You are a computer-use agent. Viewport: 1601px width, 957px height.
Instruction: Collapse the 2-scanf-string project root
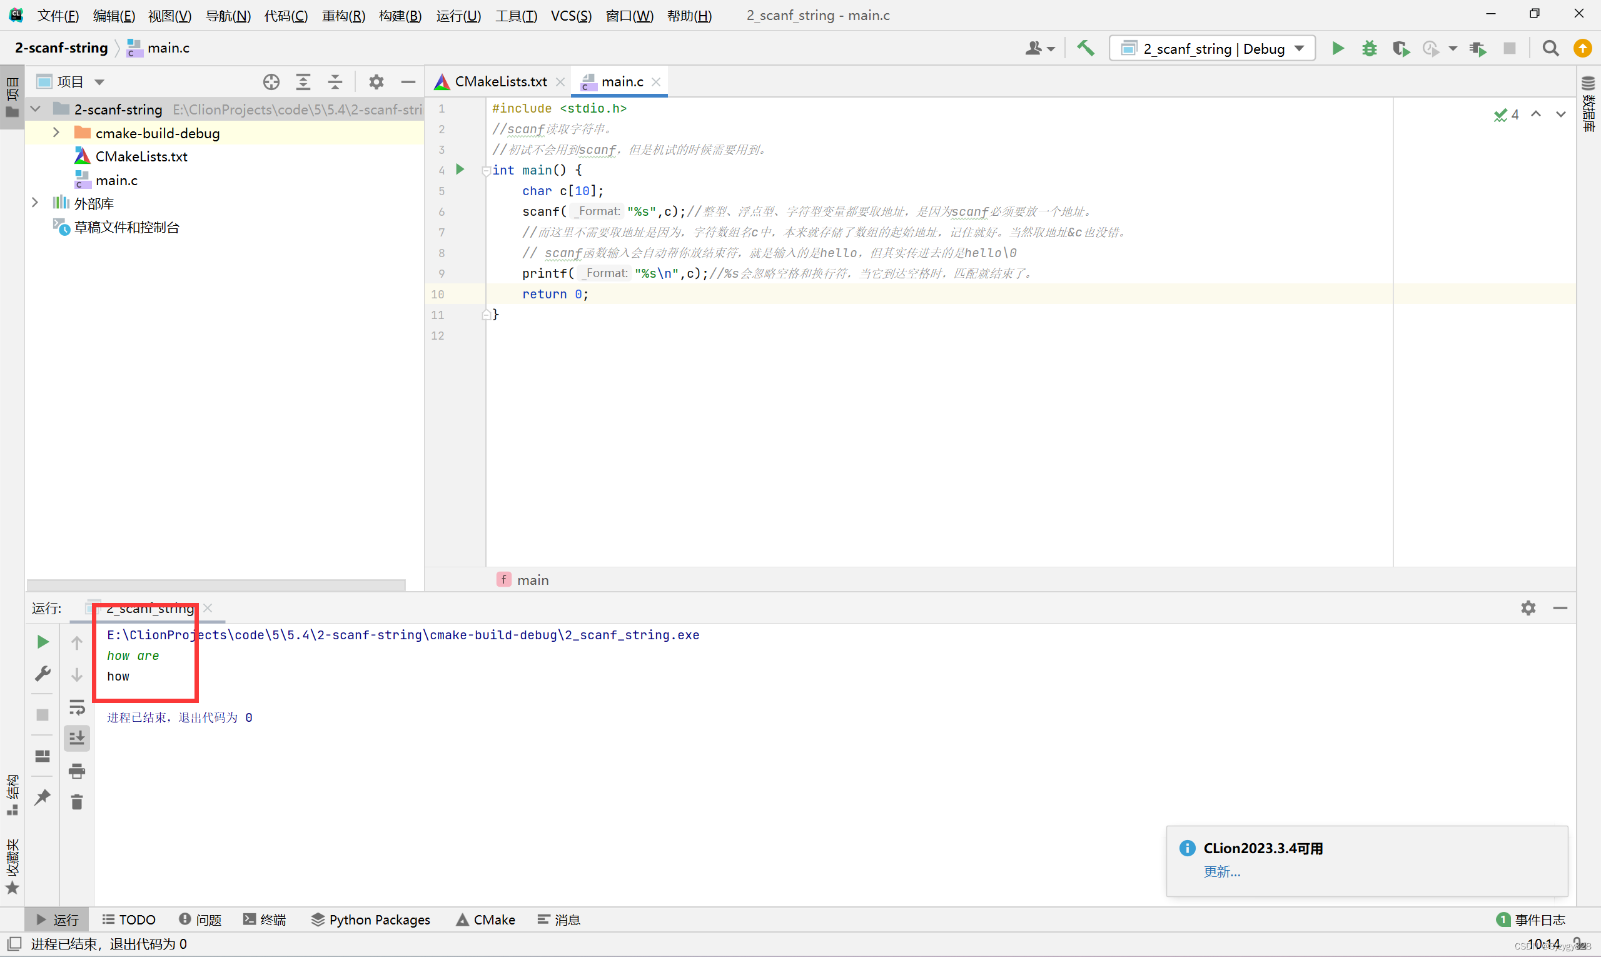click(36, 109)
